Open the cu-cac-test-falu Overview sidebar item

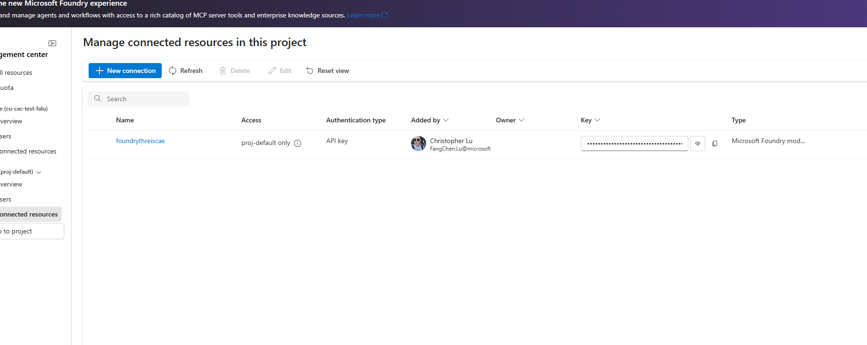[11, 121]
